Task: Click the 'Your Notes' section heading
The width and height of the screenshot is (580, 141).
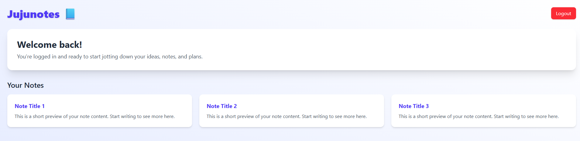Action: point(26,85)
